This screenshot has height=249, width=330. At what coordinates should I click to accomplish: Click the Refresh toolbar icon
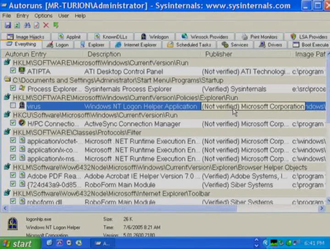(16, 25)
